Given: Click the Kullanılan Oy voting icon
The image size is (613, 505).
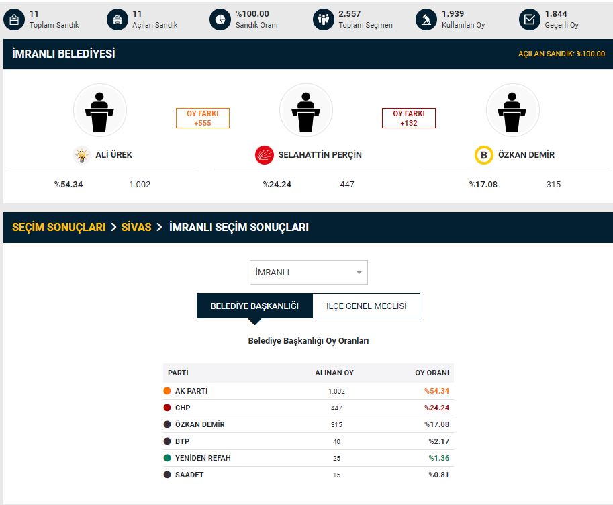Looking at the screenshot, I should tap(426, 20).
